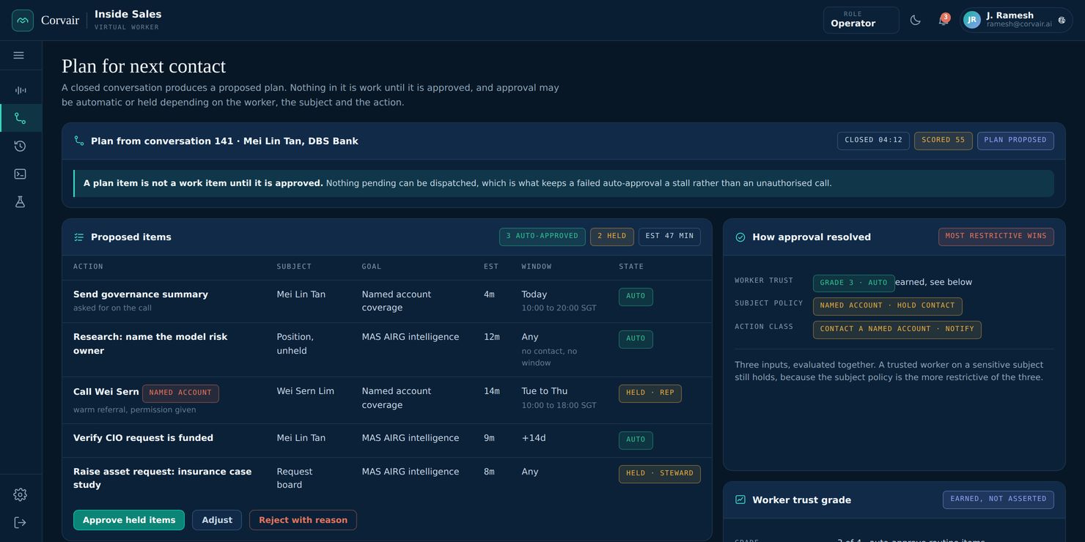Open the terminal console sidebar icon
Screen dimensions: 1085x542
(21, 174)
